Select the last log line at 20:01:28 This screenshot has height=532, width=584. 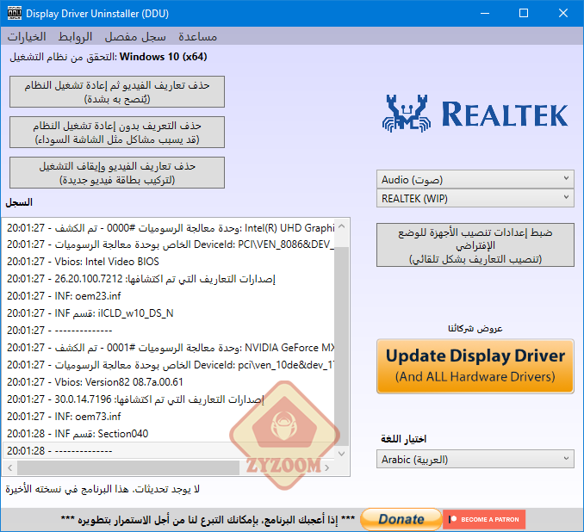point(168,451)
